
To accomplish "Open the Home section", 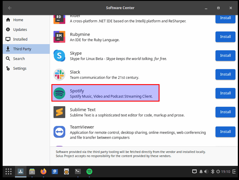I will 26,20.
